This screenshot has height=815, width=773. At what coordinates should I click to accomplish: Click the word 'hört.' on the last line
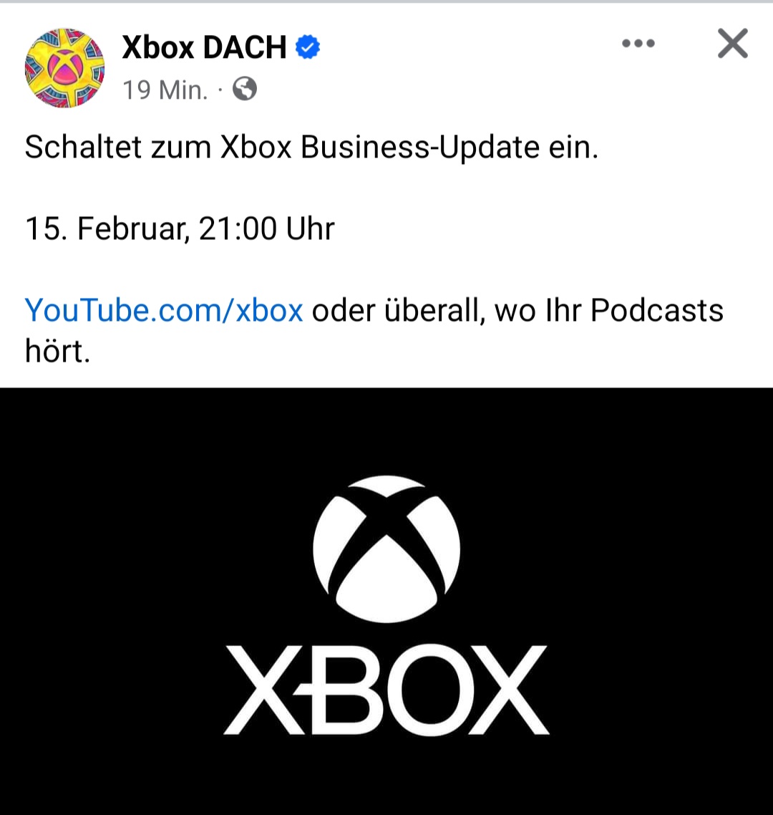(57, 351)
